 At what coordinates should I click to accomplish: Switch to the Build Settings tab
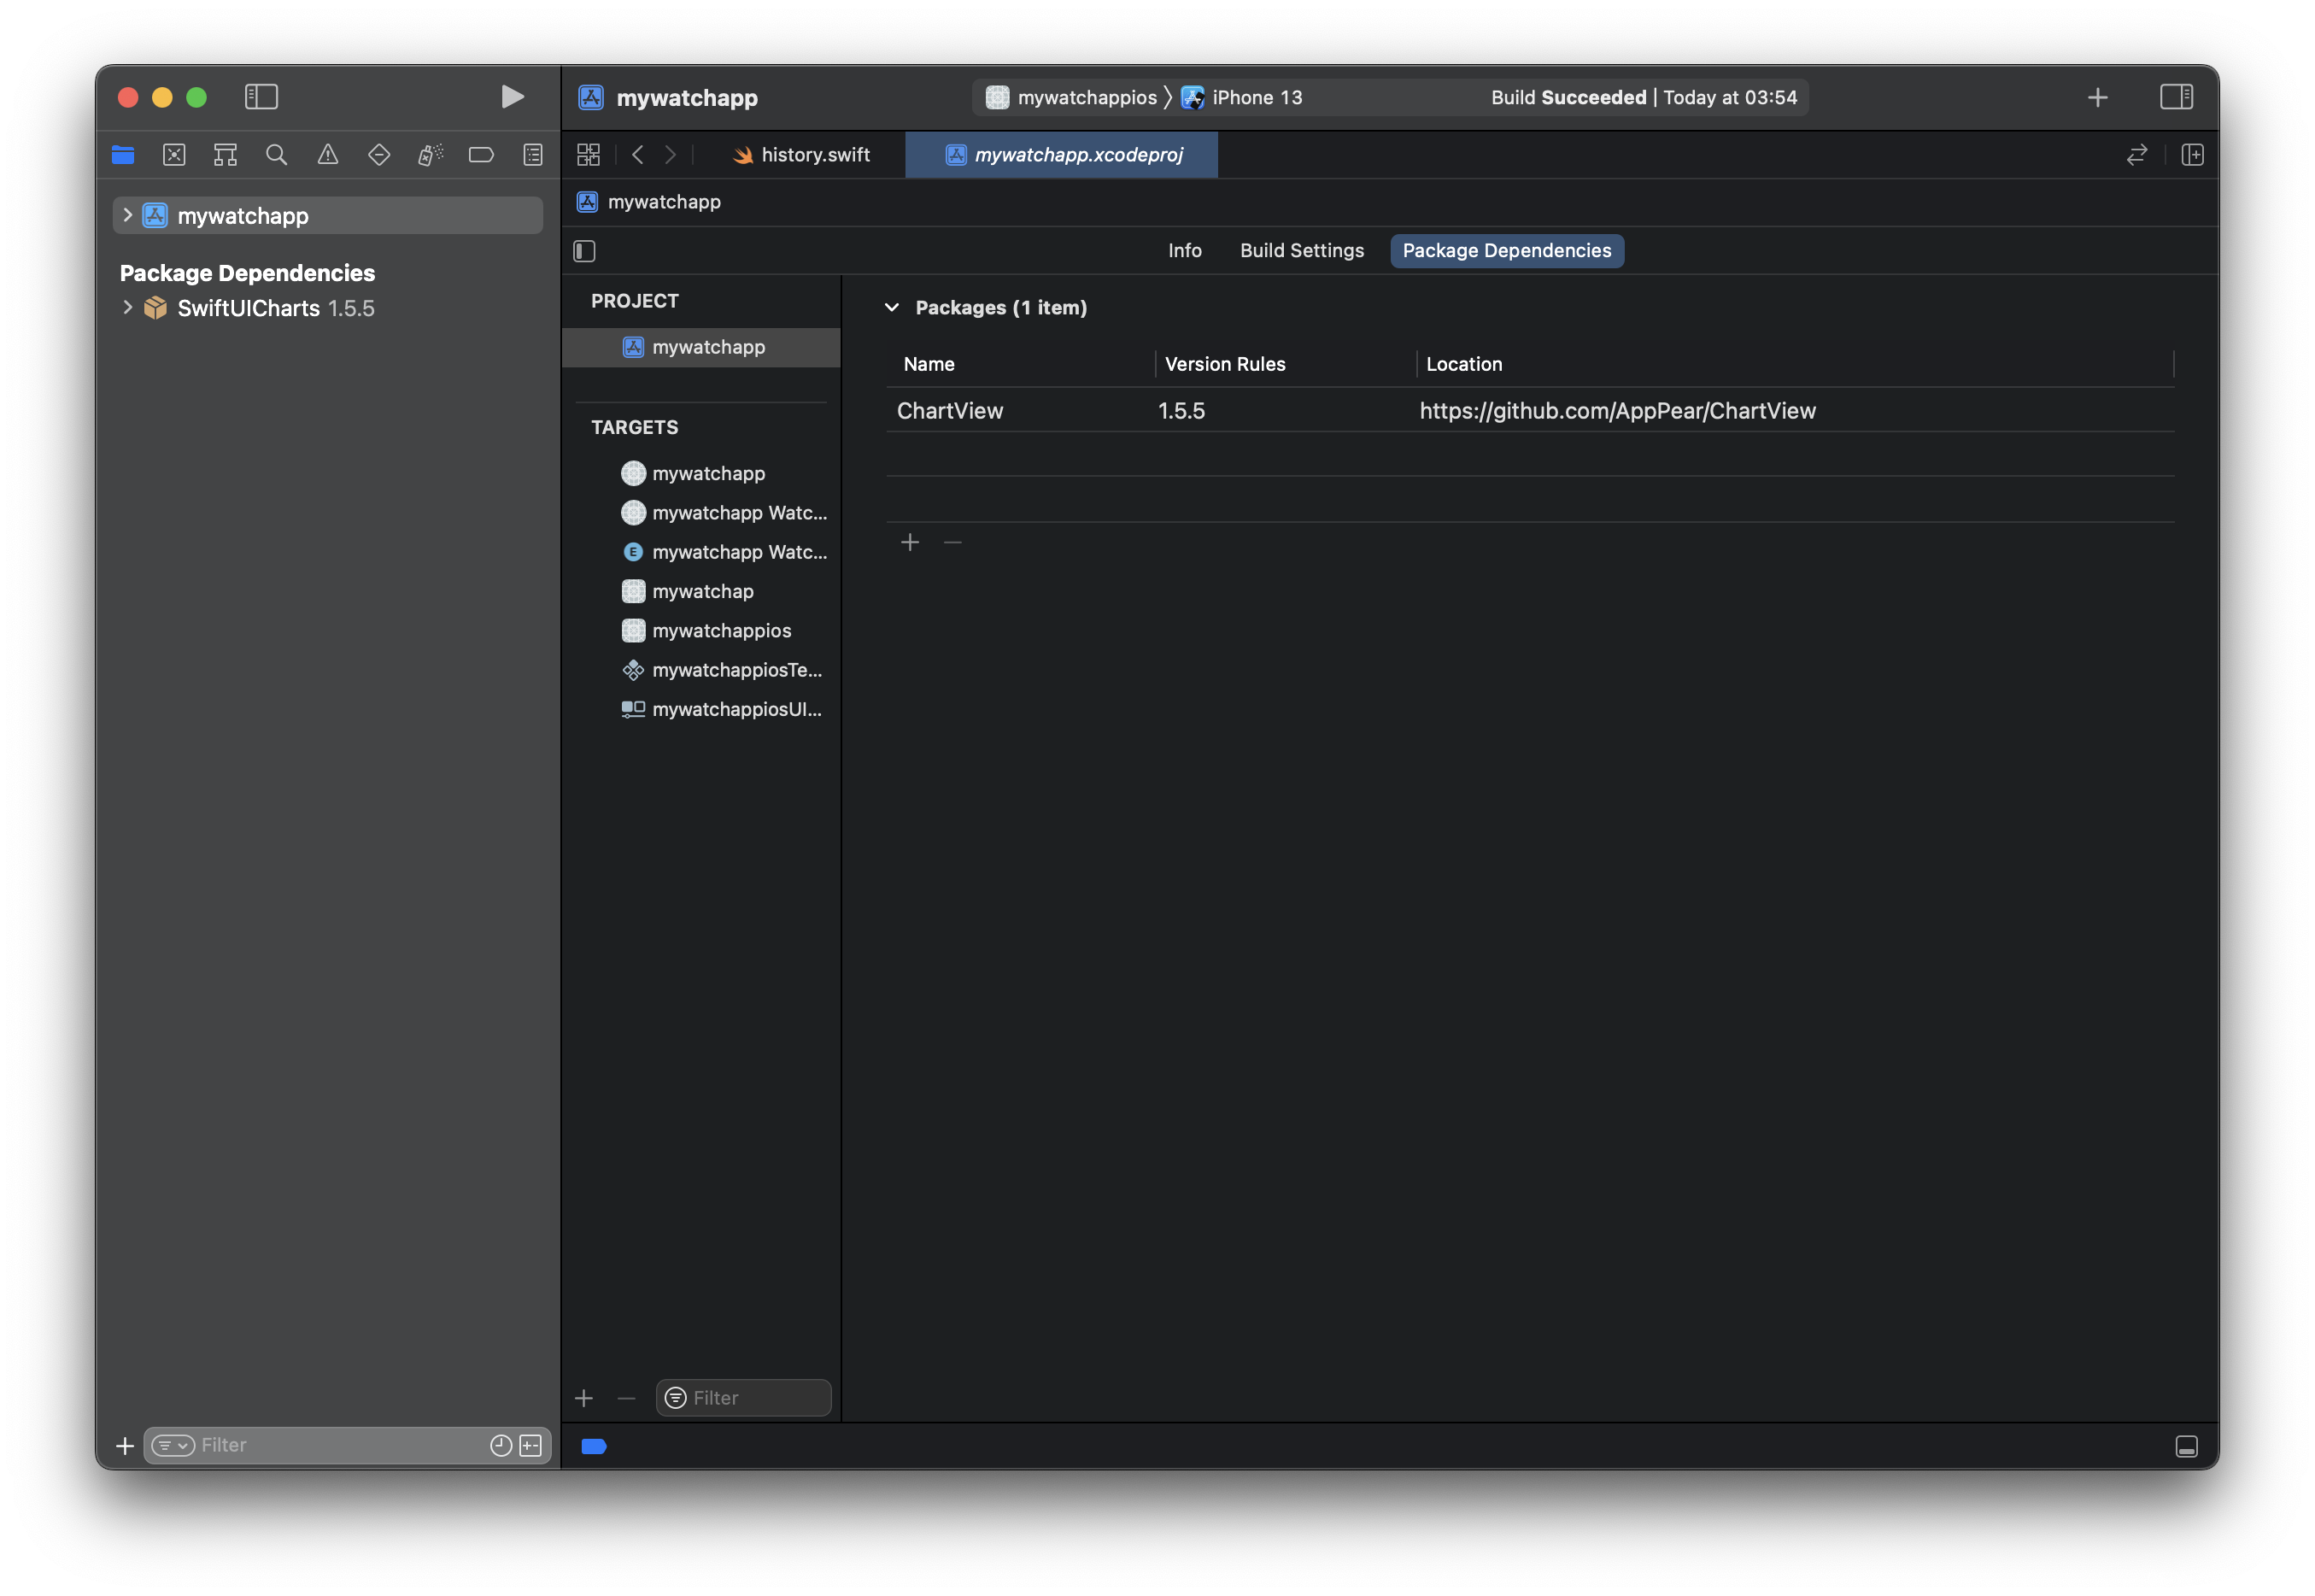click(x=1301, y=250)
